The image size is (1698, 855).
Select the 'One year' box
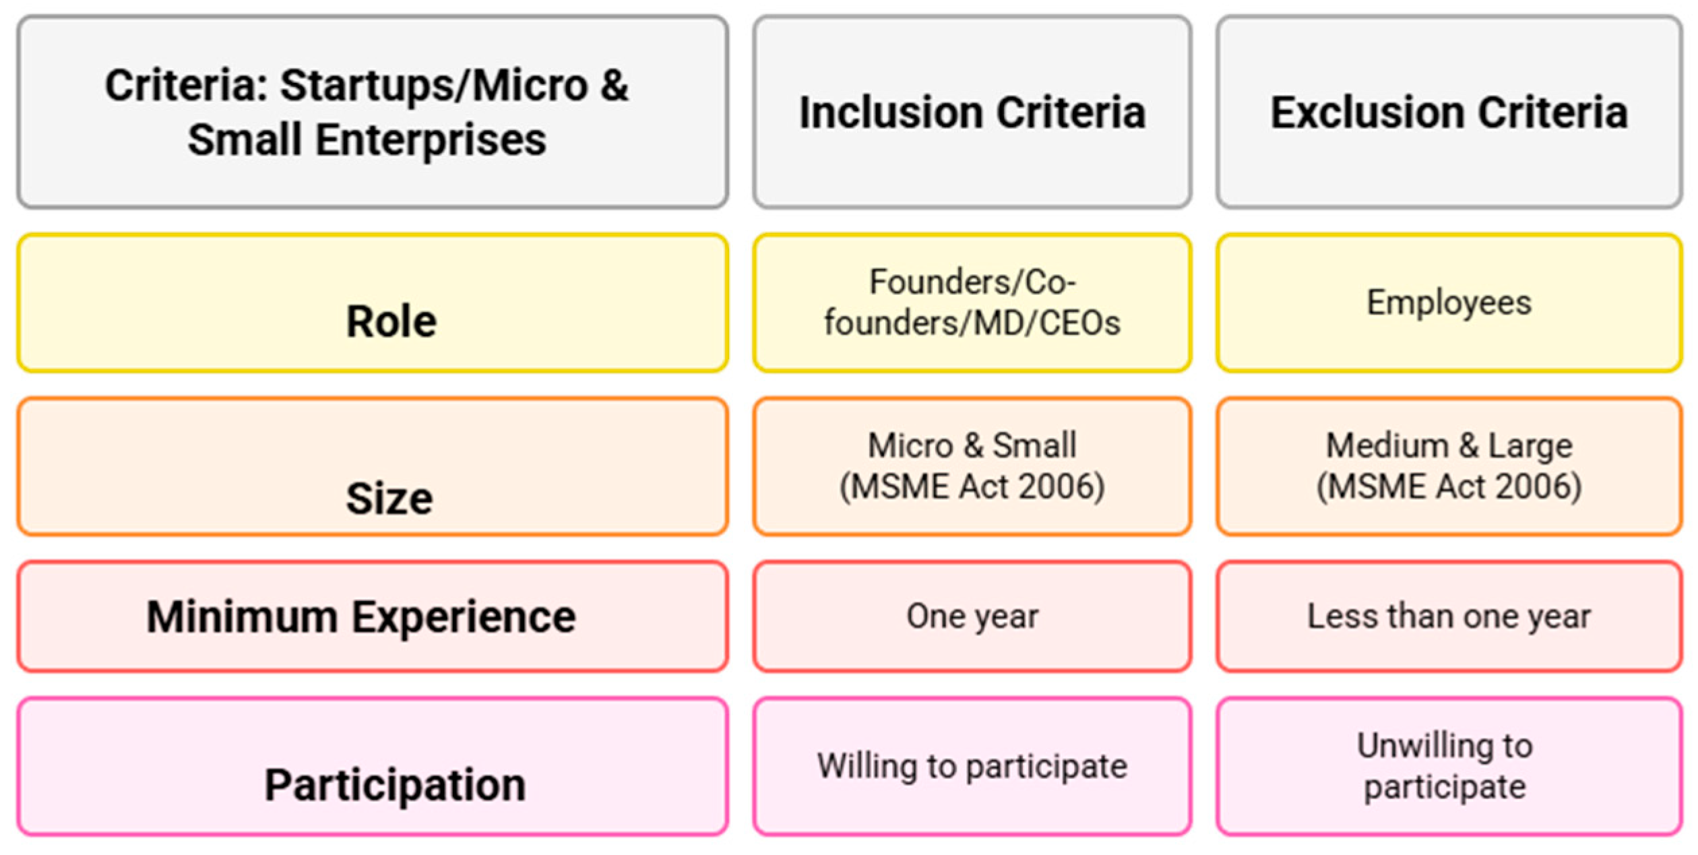pos(972,616)
